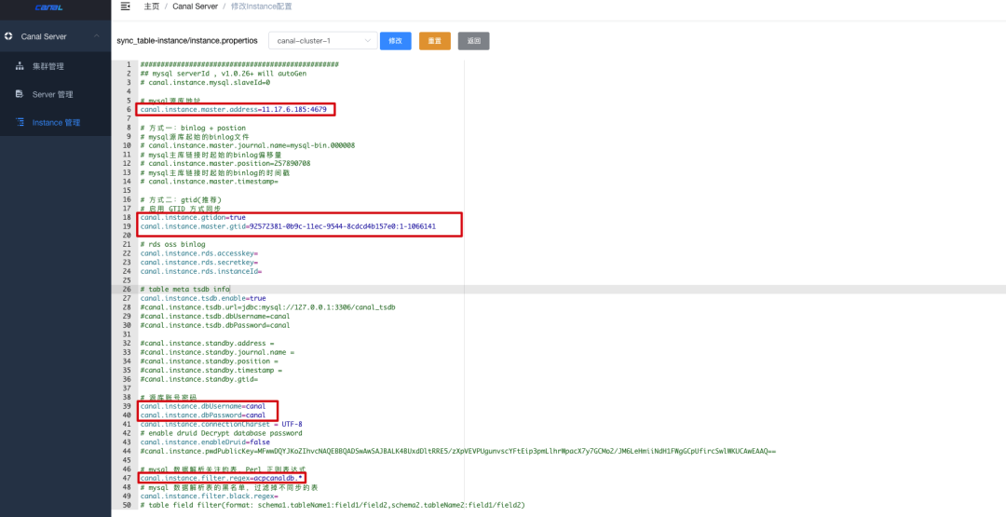Click line canal.instance.rds.accesskey=
This screenshot has width=1006, height=517.
pyautogui.click(x=199, y=253)
